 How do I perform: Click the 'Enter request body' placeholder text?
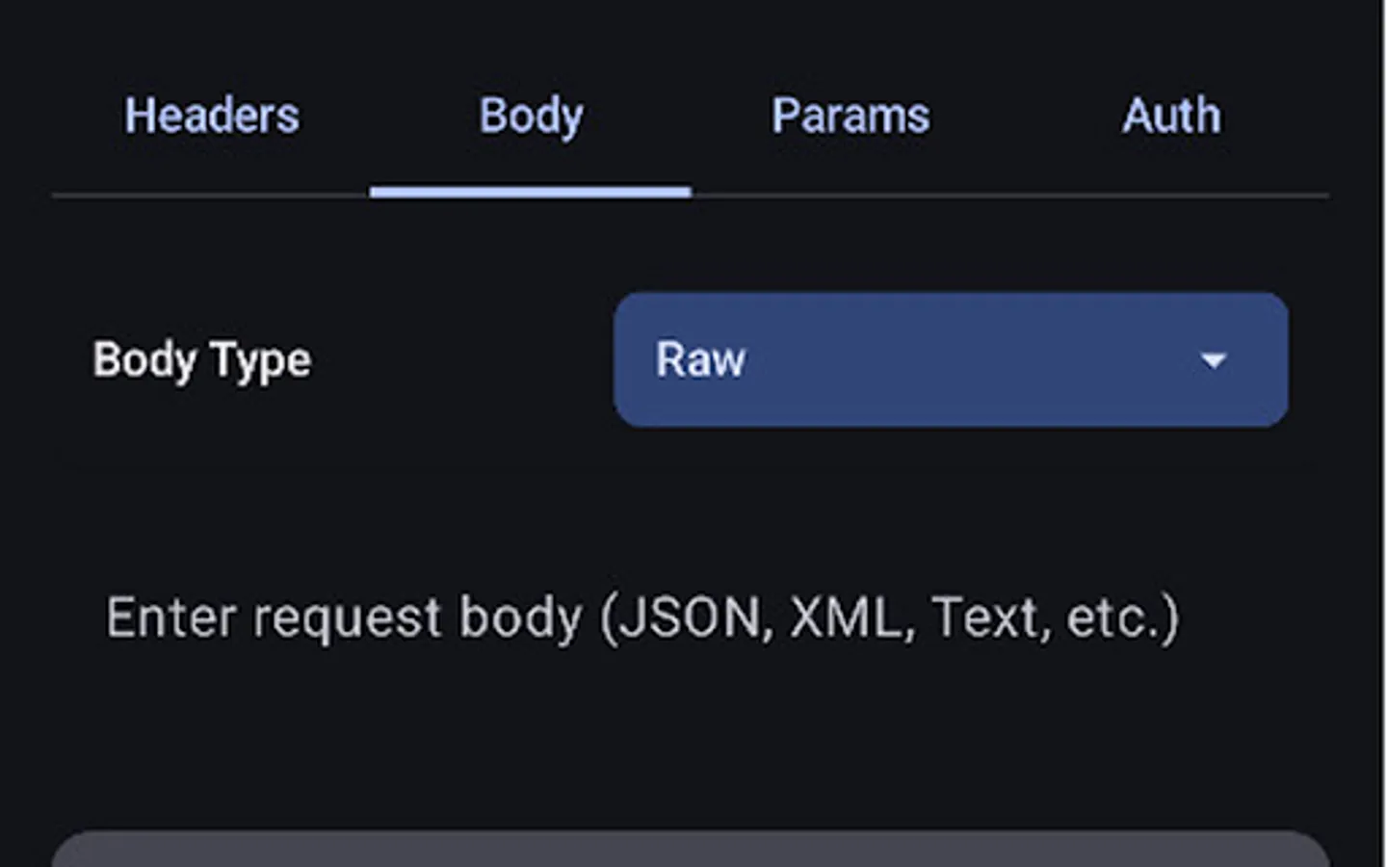[x=641, y=617]
